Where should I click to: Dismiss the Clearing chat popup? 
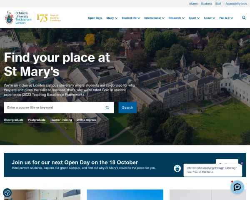click(x=242, y=163)
